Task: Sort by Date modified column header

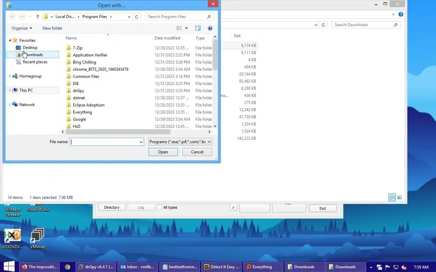Action: coord(167,38)
